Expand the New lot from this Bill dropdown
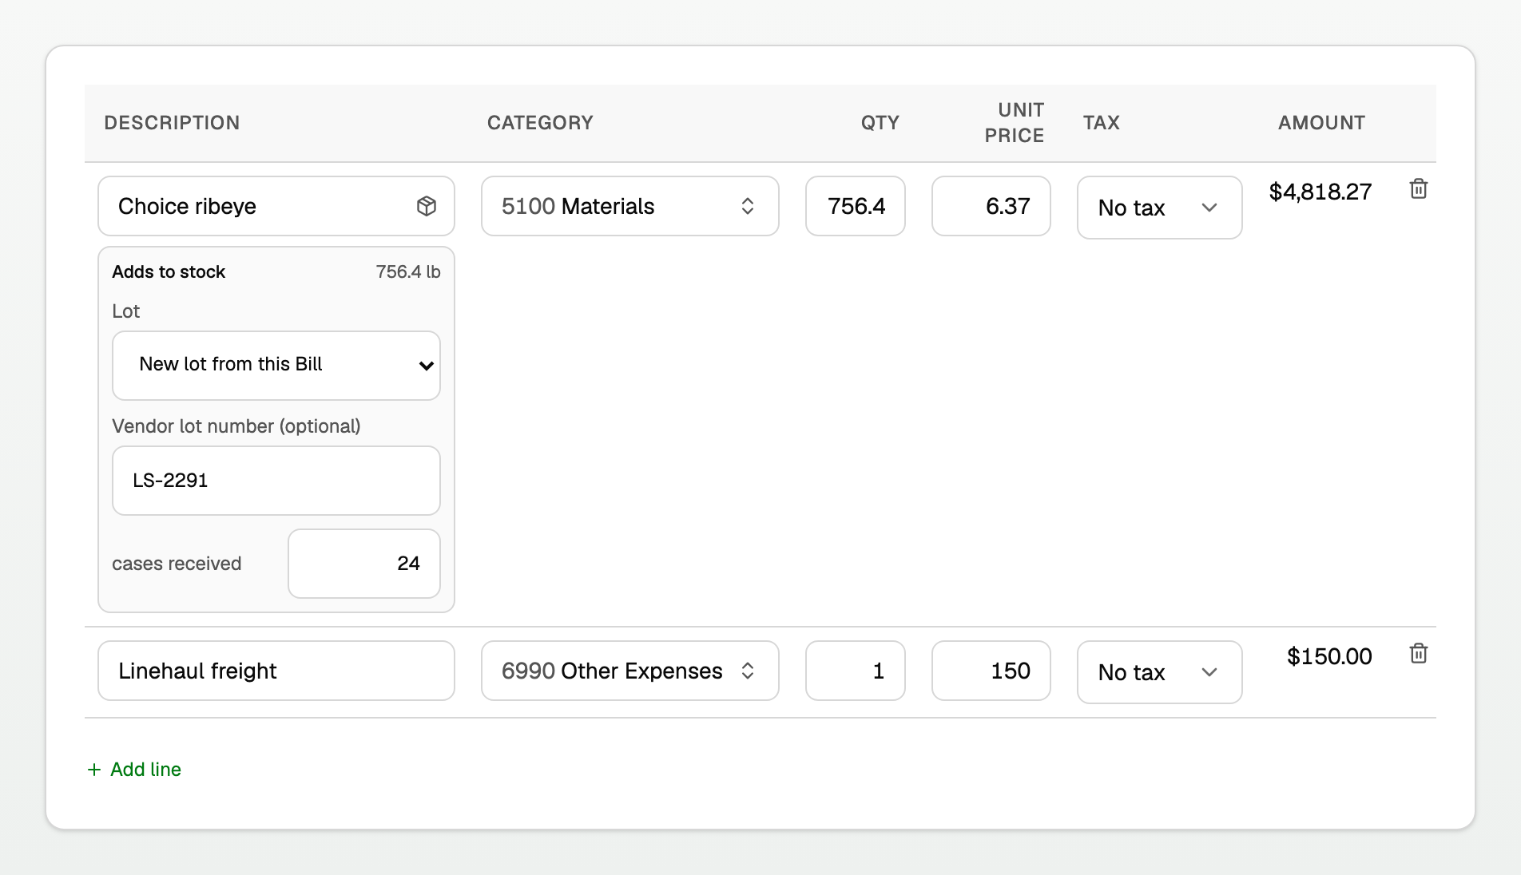Viewport: 1521px width, 875px height. point(276,366)
